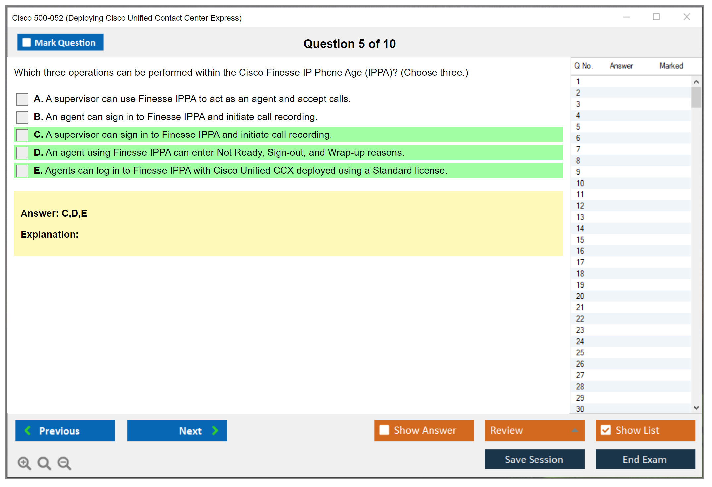Viewport: 712px width, 487px height.
Task: Uncheck the Show List checkbox
Action: point(606,430)
